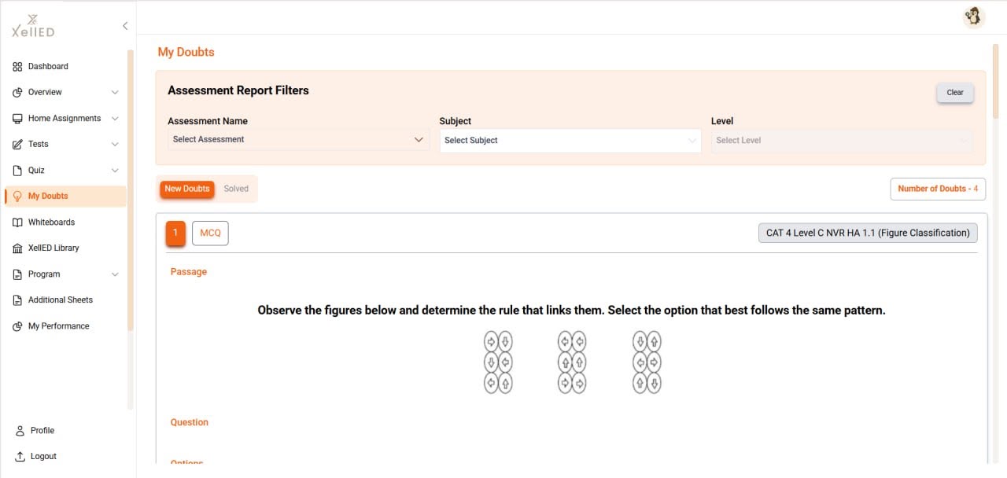Screen dimensions: 1007x478
Task: Click the My Doubts lightbulb icon
Action: tap(17, 197)
